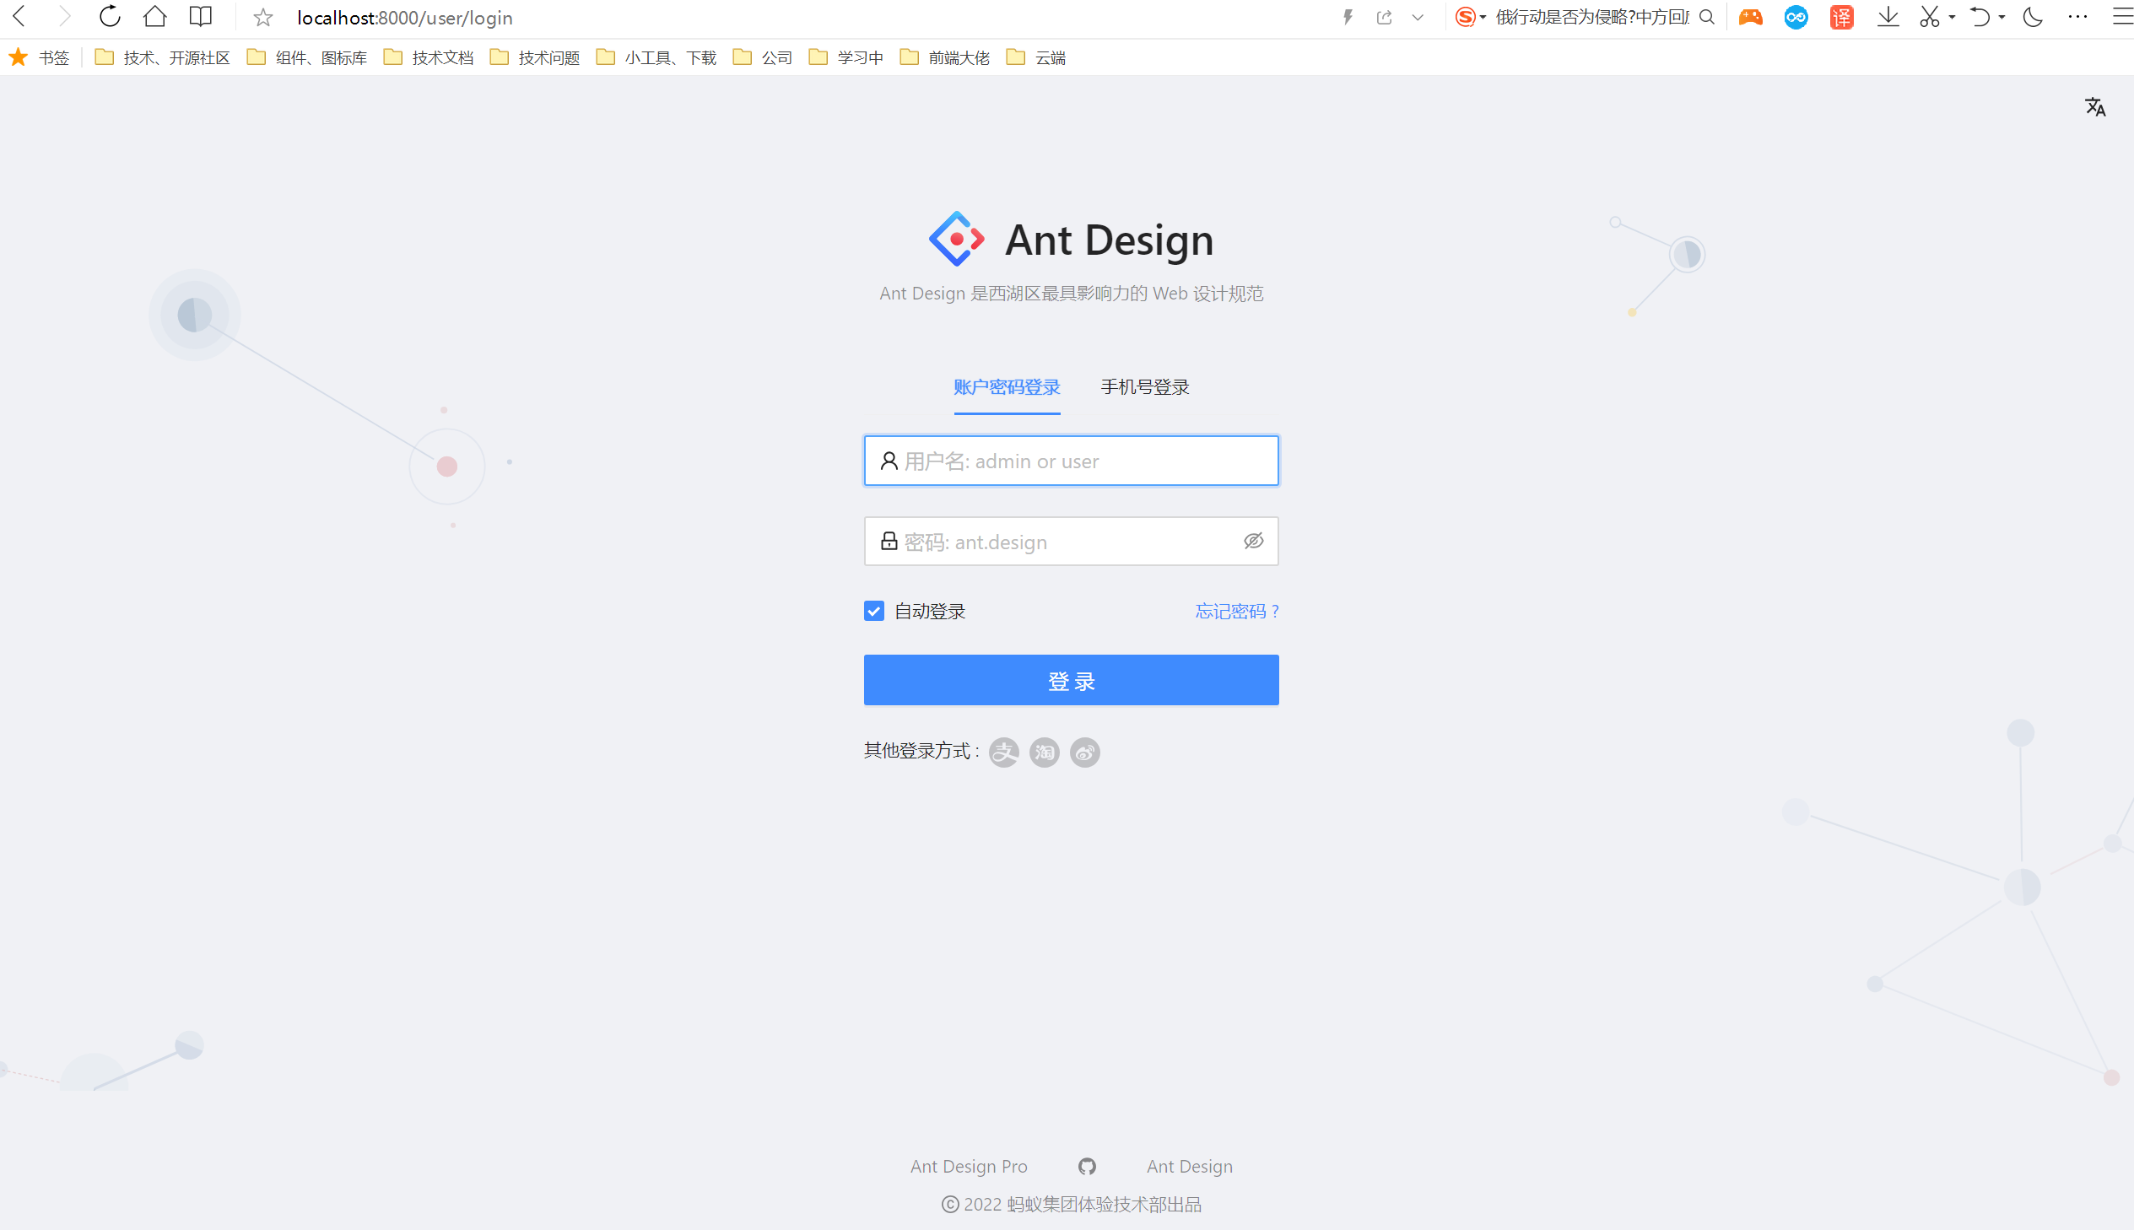Image resolution: width=2134 pixels, height=1230 pixels.
Task: Log in with Weibo icon
Action: coord(1085,752)
